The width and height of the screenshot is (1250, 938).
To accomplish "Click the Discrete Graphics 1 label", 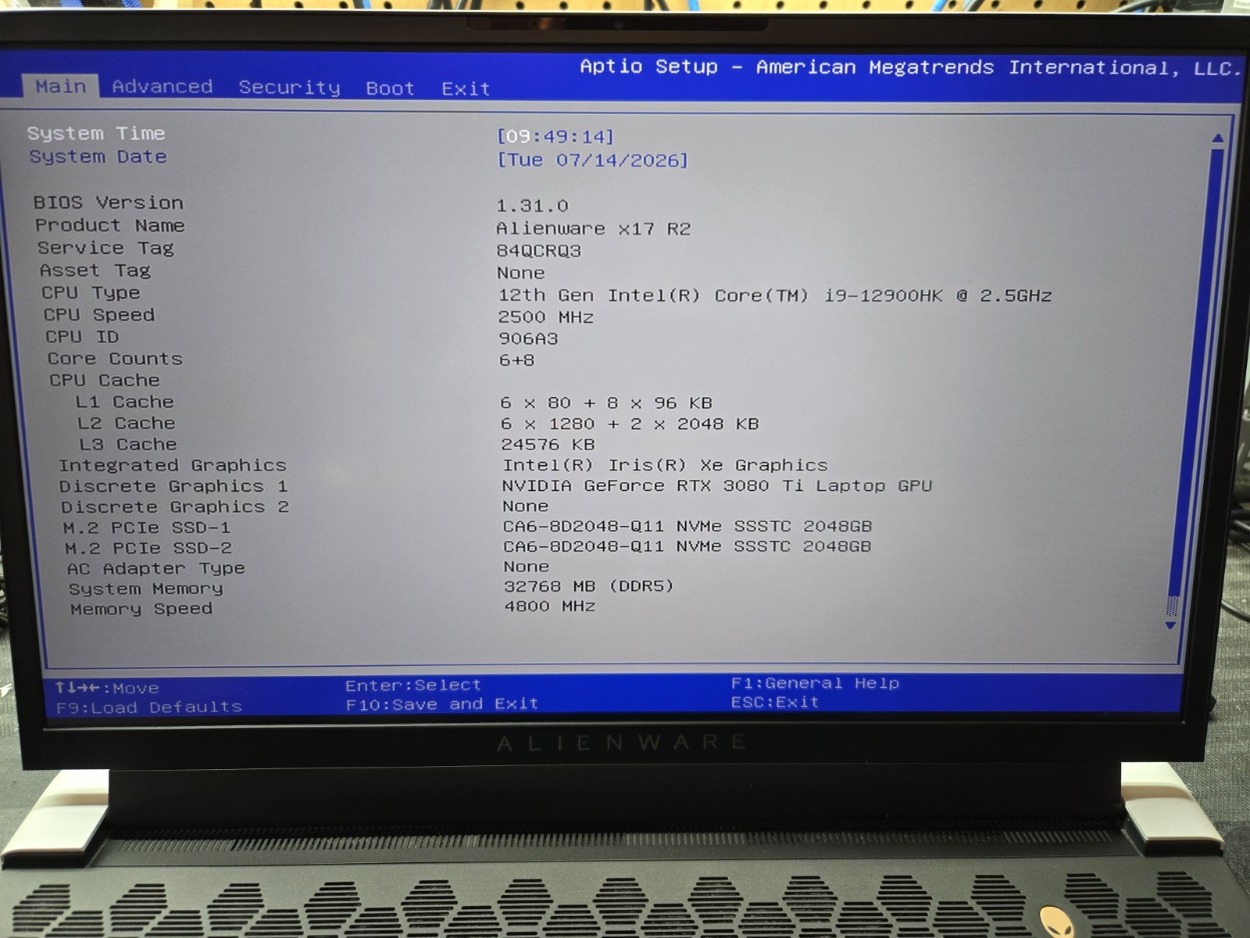I will (x=173, y=486).
